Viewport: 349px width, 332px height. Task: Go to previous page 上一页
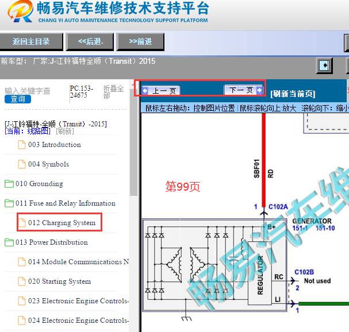click(x=161, y=91)
